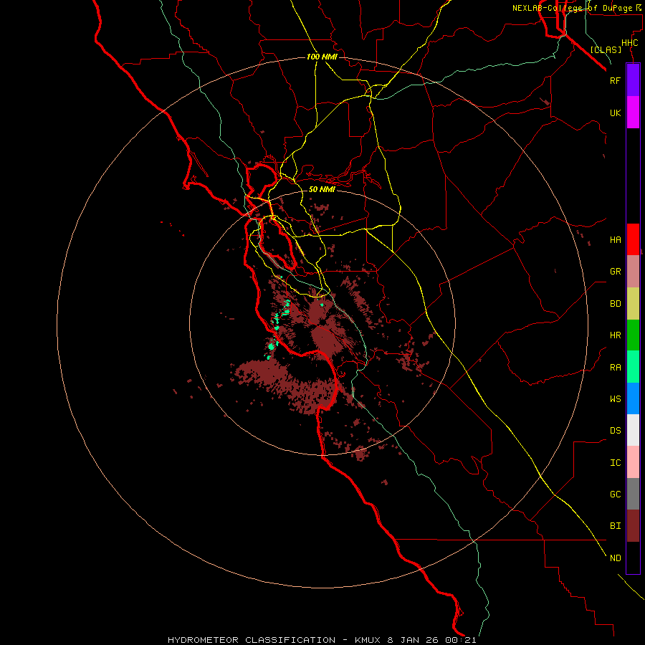Image resolution: width=645 pixels, height=645 pixels.
Task: Click the RF legend label
Action: pos(615,80)
